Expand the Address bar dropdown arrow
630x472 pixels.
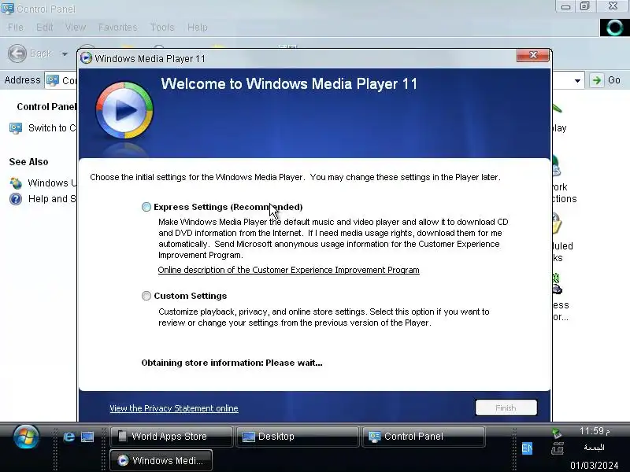click(577, 81)
